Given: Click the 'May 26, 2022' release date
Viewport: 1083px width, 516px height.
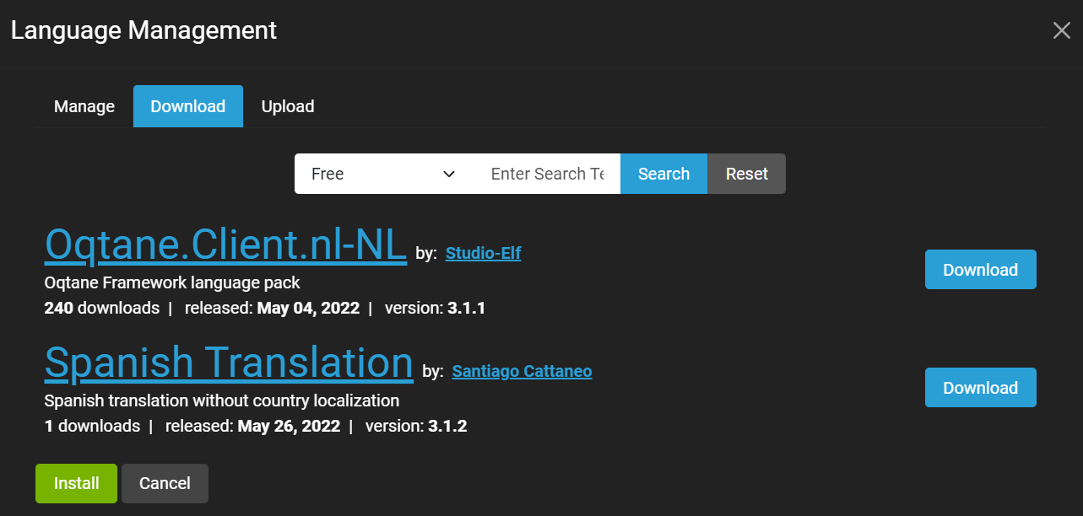Looking at the screenshot, I should click(x=289, y=426).
